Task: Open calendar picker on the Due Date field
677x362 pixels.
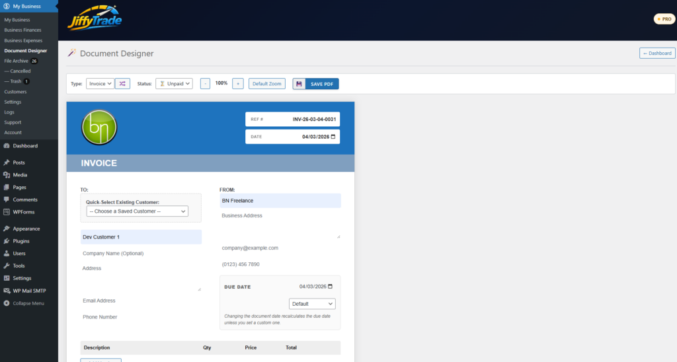Action: [x=330, y=287]
